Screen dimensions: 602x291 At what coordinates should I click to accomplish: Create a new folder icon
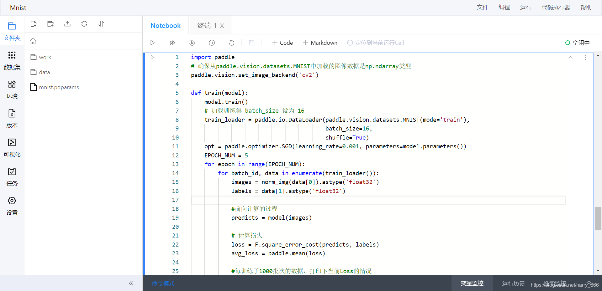click(50, 24)
